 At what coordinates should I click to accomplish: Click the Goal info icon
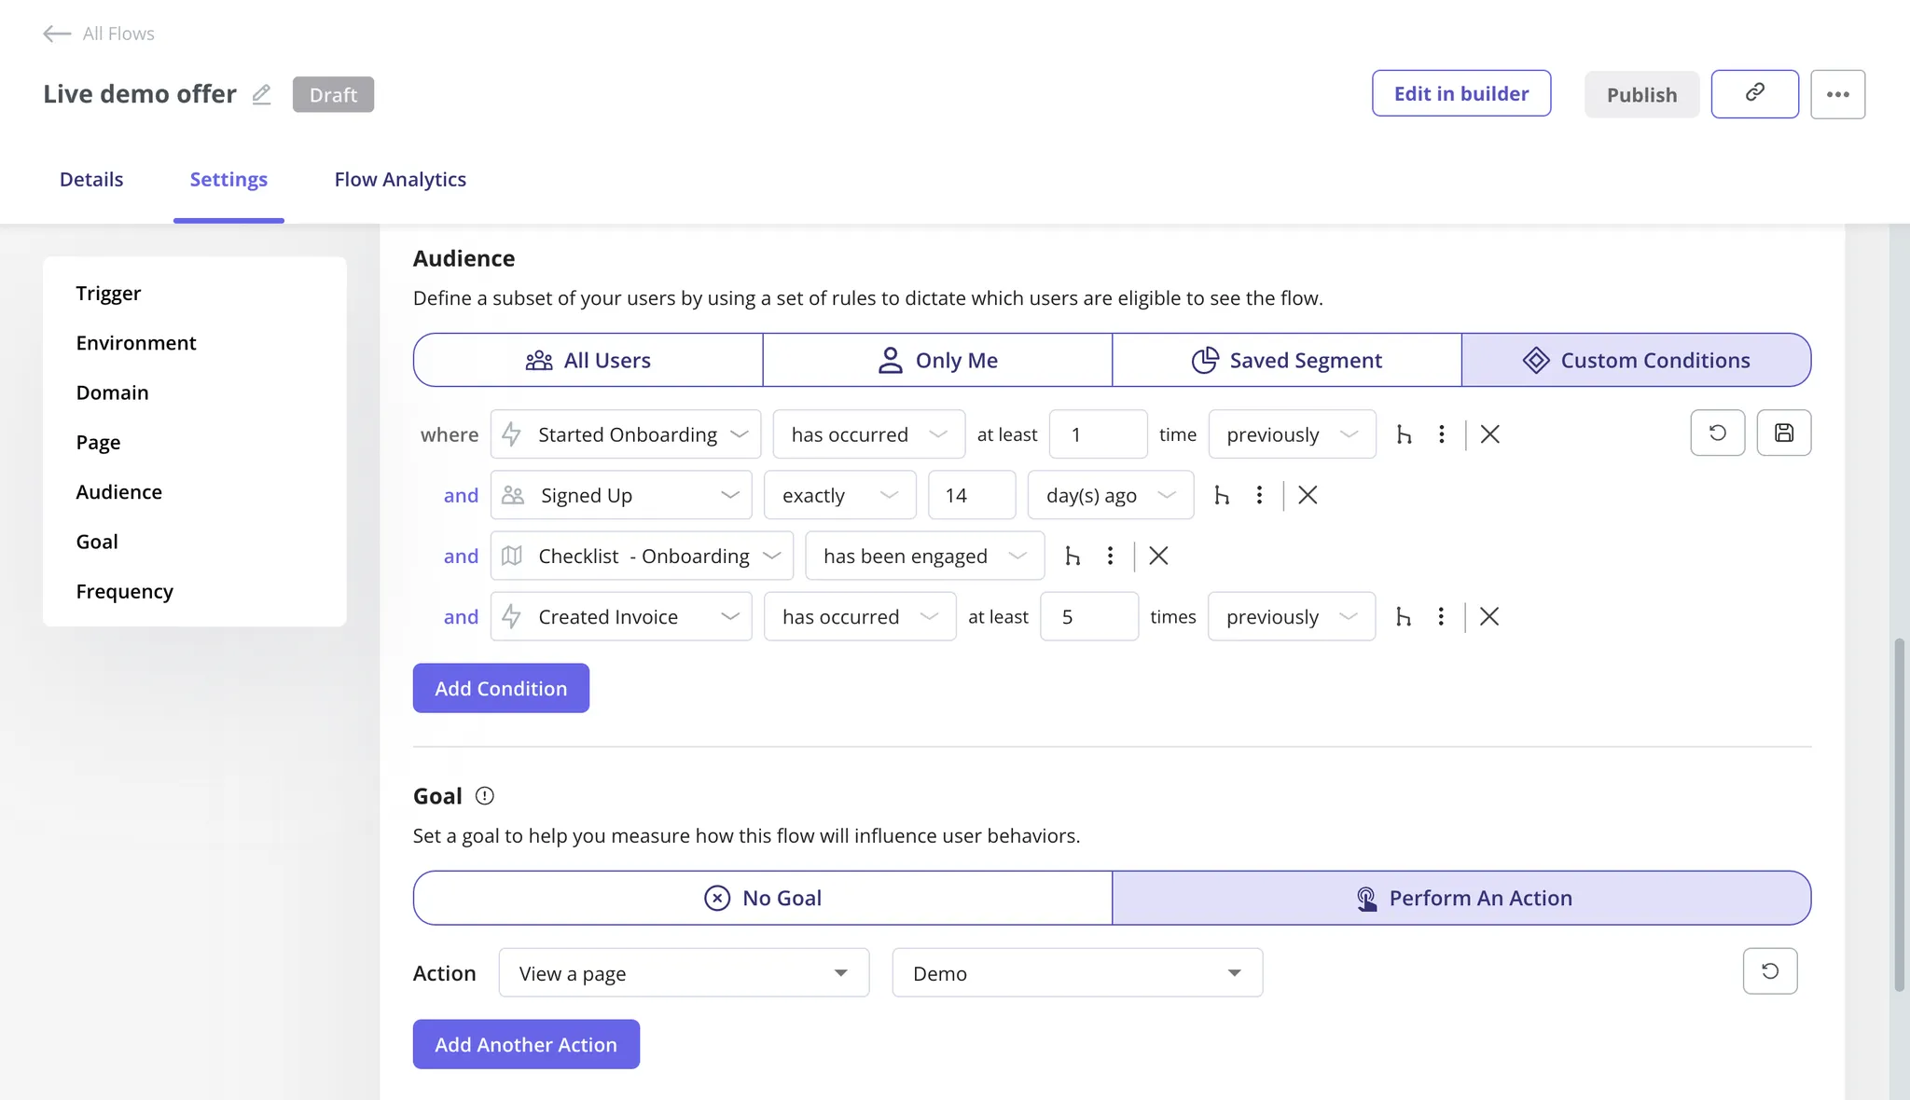pos(484,795)
